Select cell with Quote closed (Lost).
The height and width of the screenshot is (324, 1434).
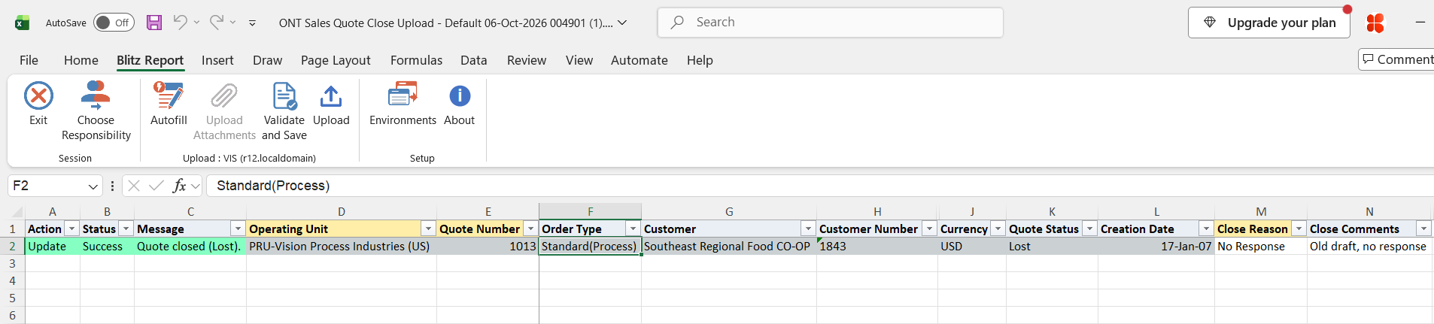[190, 247]
